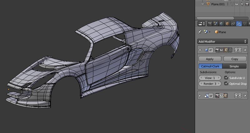This screenshot has width=250, height=133.
Task: Select the Modifiers wrench tab
Action: 239,24
